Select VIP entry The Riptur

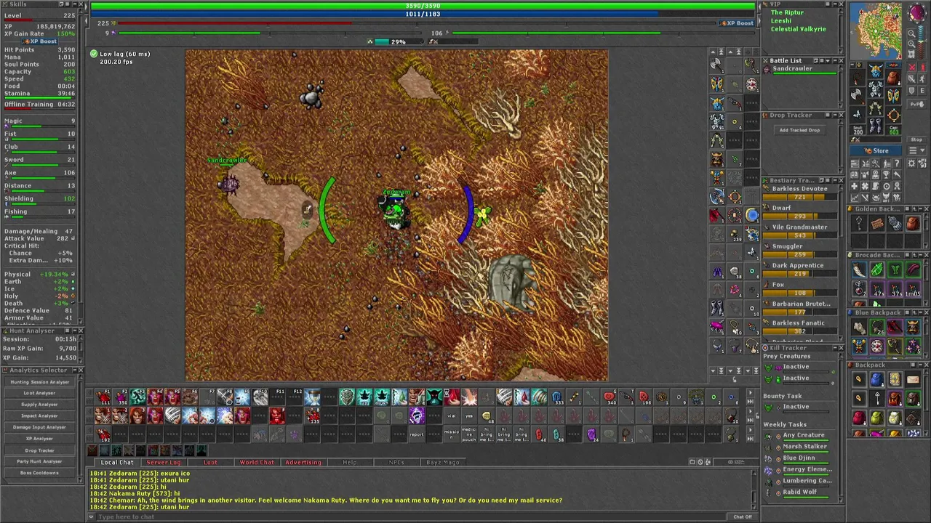tap(787, 12)
